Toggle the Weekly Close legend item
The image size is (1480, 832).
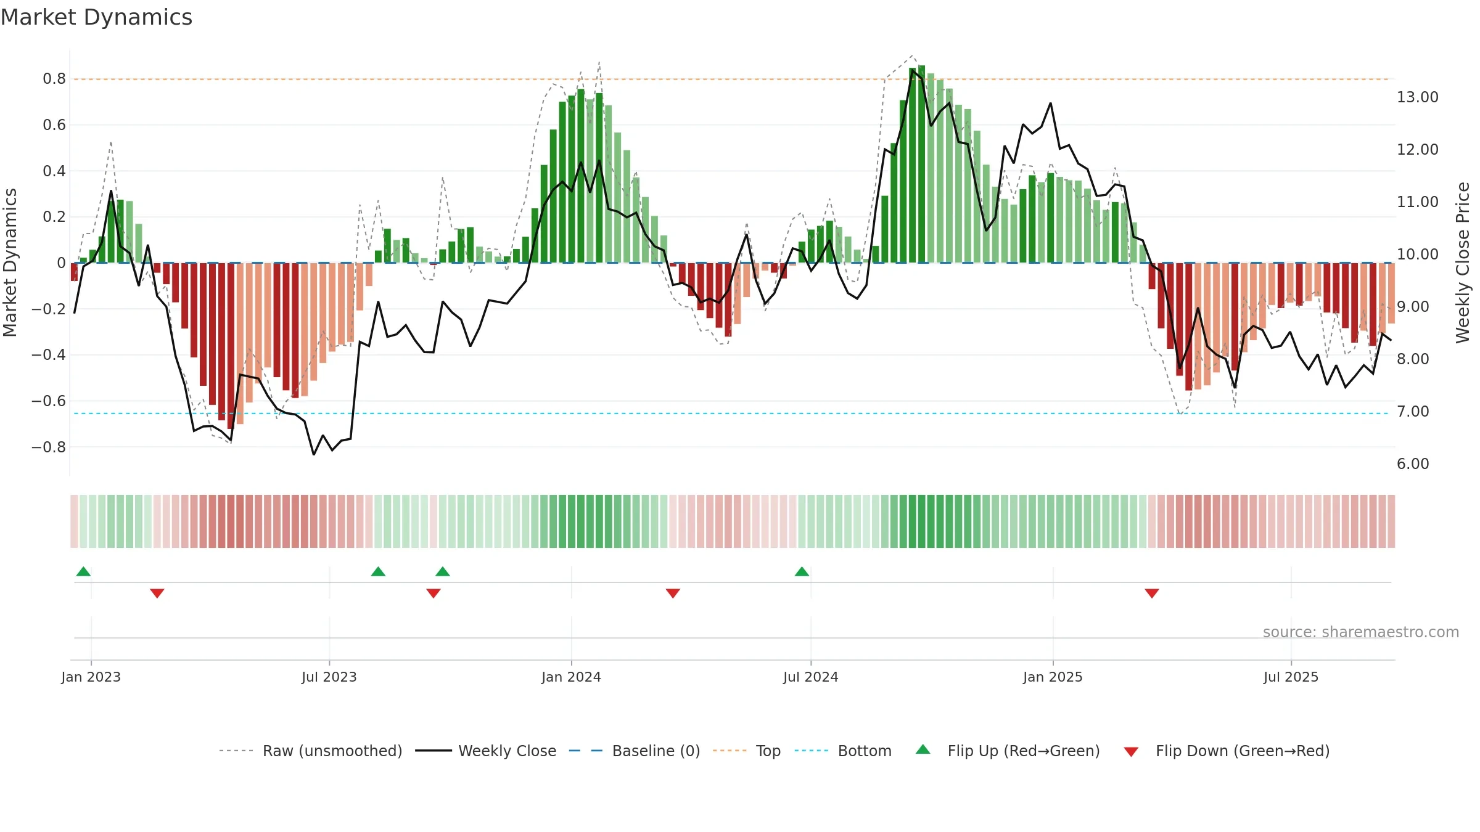[486, 751]
